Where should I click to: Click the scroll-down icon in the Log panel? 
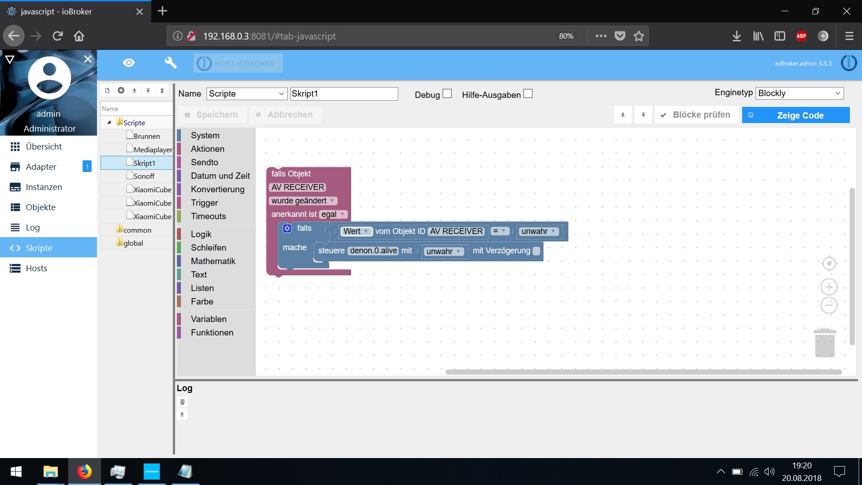(182, 414)
